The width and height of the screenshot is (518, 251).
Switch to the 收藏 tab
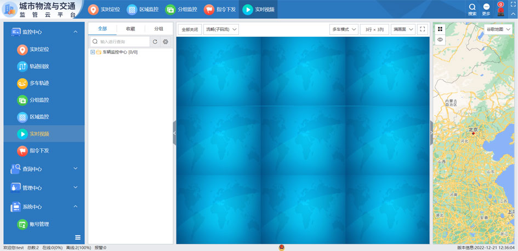coord(130,29)
